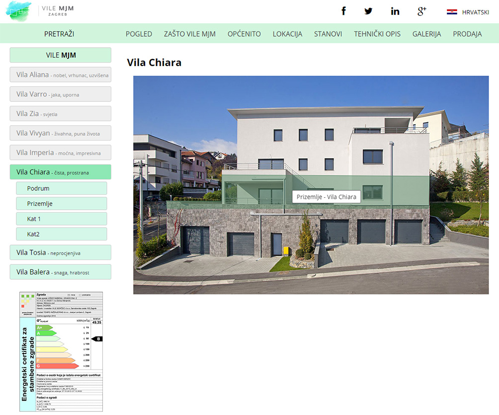Collapse the Vila Chiara sidebar section
Screen dimensions: 499x415
click(61, 172)
